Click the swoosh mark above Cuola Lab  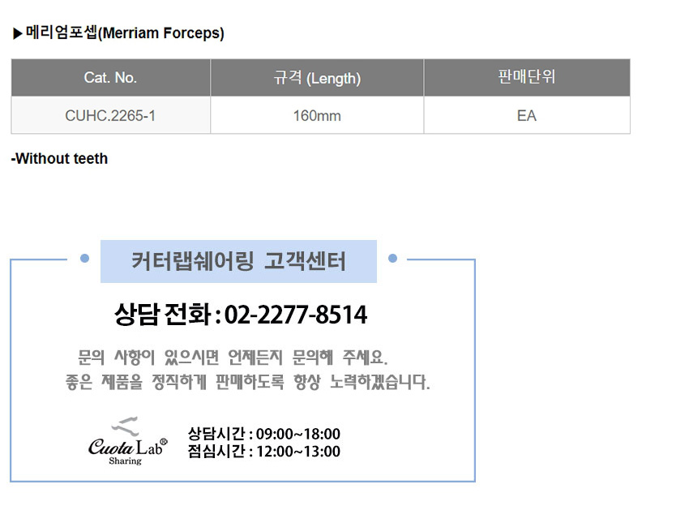pyautogui.click(x=125, y=425)
